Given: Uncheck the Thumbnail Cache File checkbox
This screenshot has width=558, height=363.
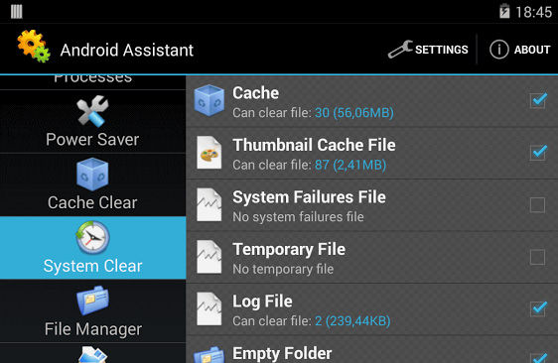Looking at the screenshot, I should click(x=538, y=153).
